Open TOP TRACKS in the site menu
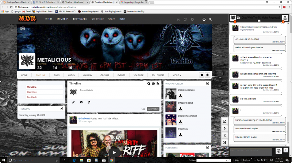The image size is (292, 163). [80, 19]
